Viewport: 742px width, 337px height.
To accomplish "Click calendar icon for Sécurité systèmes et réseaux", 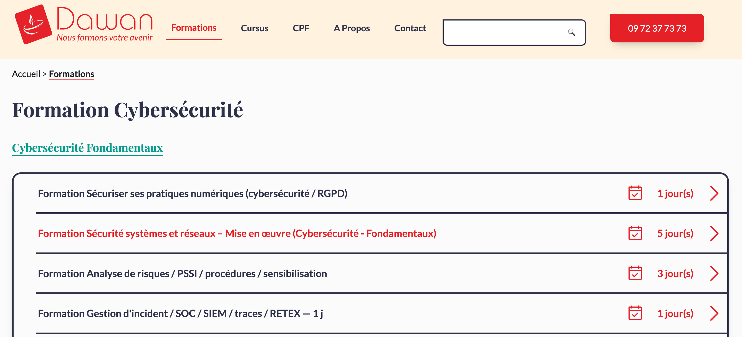I will (635, 233).
